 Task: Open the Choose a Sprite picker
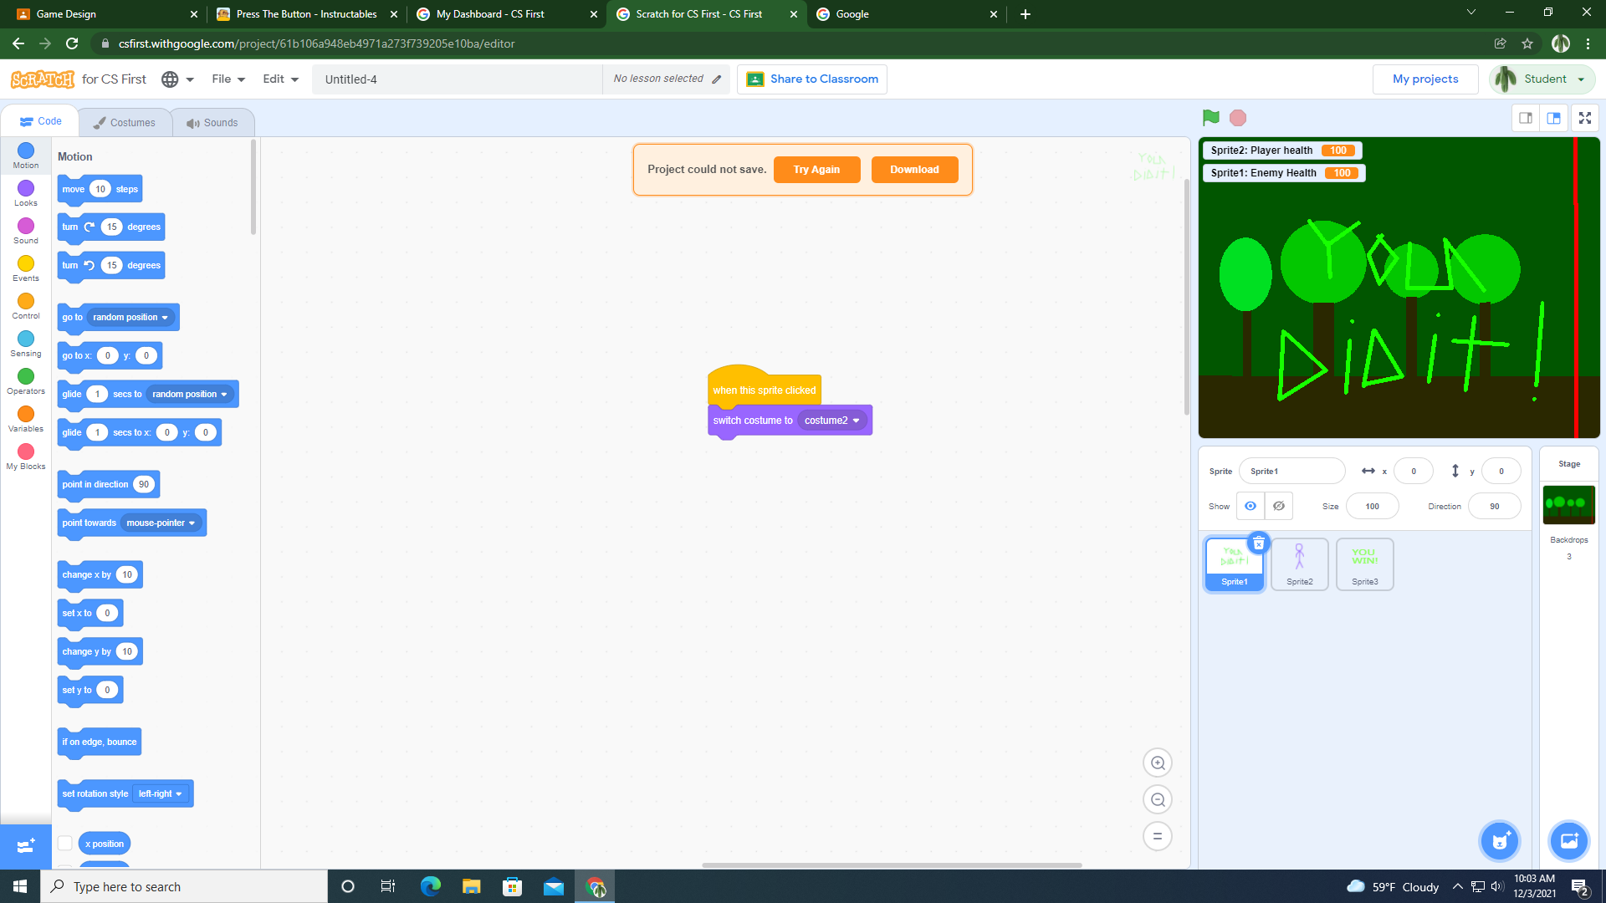1499,841
